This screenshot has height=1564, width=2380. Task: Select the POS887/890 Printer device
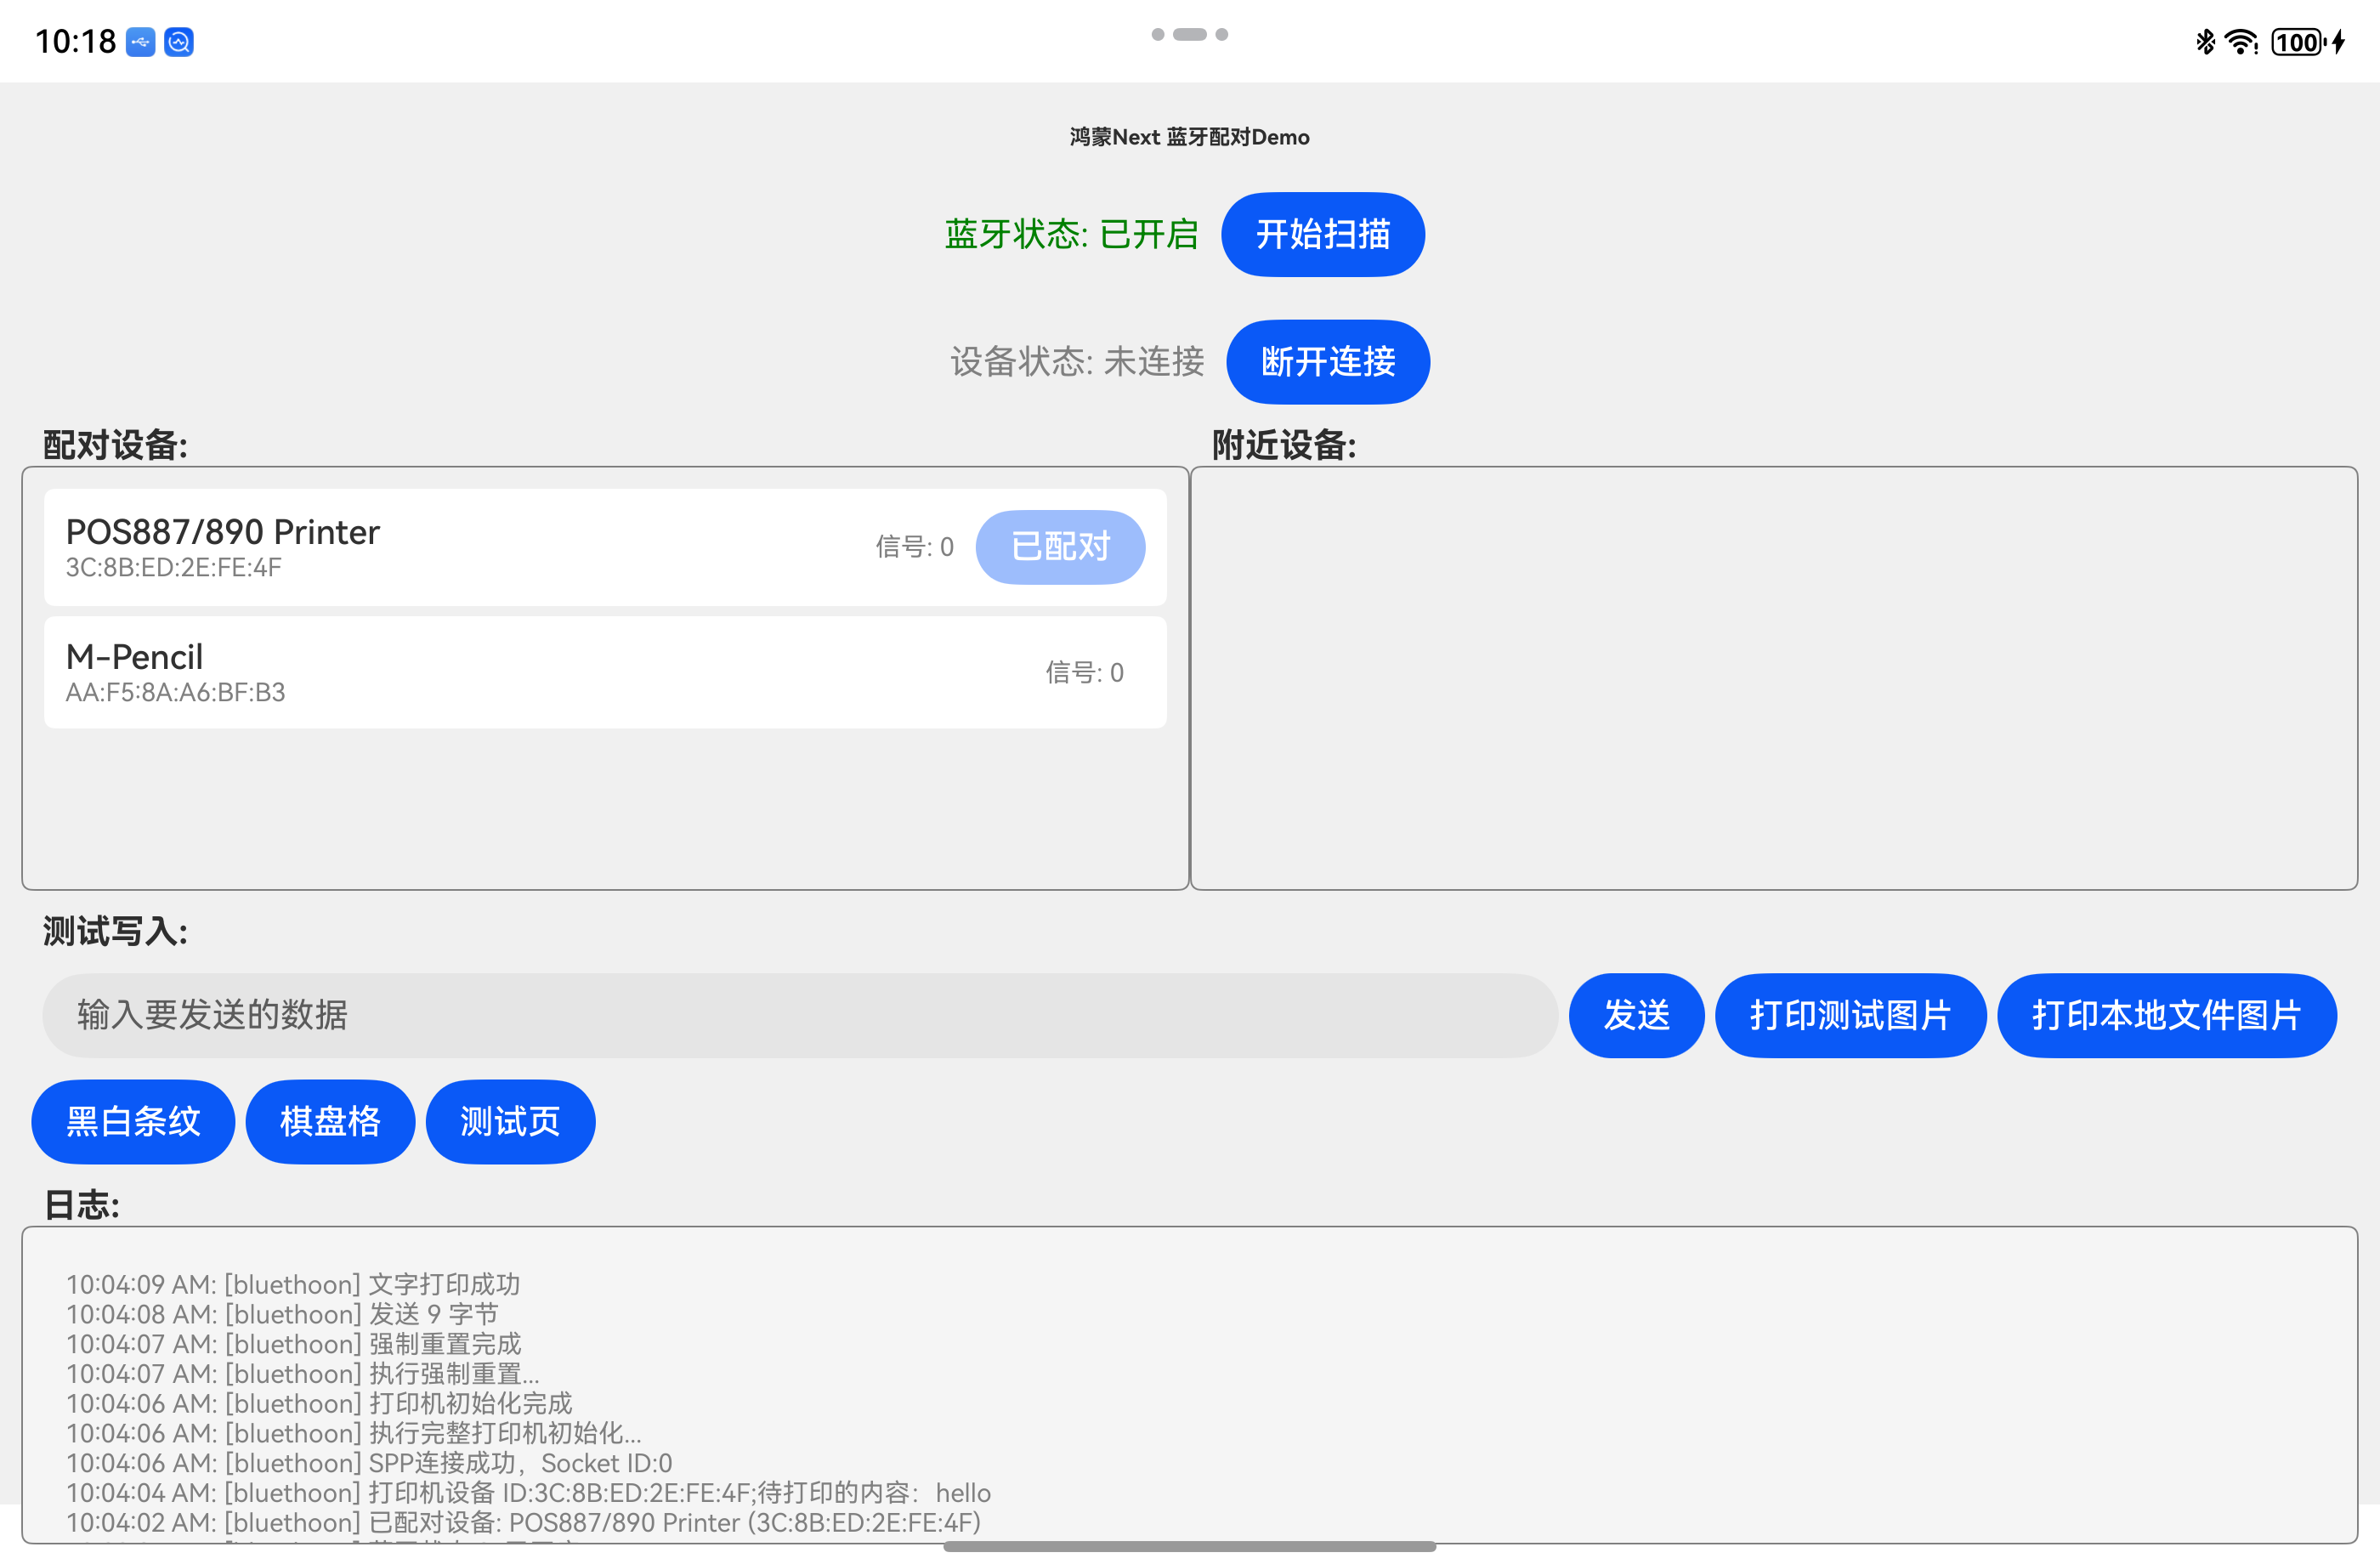(x=605, y=547)
